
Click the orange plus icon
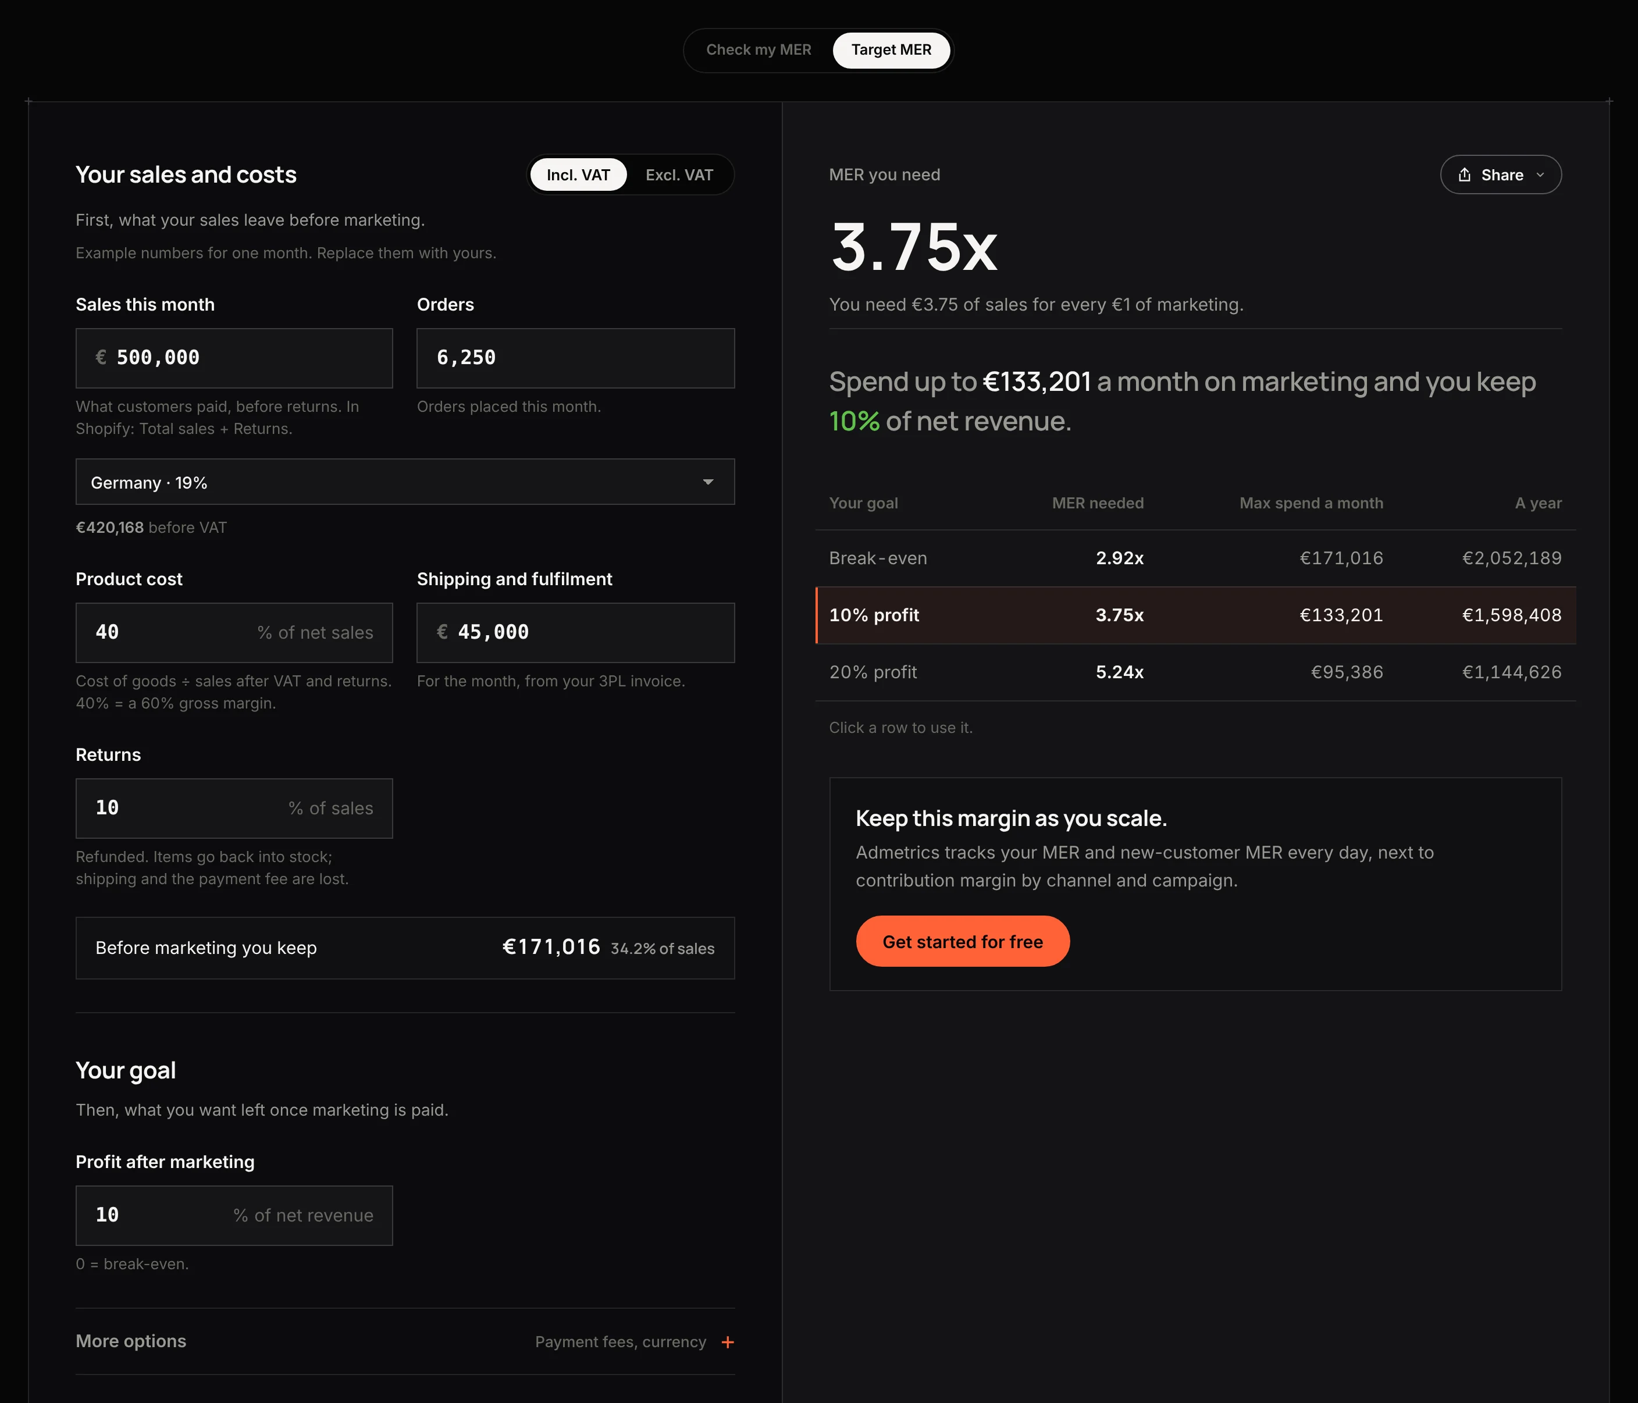pyautogui.click(x=728, y=1342)
